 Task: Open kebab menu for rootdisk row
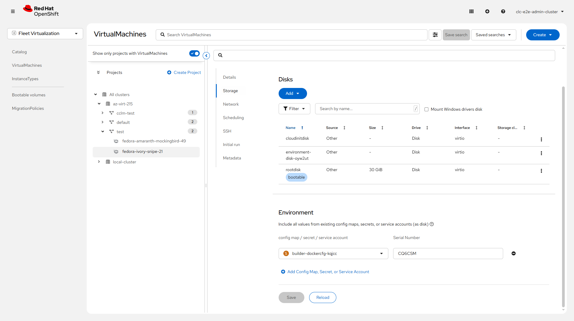tap(541, 171)
